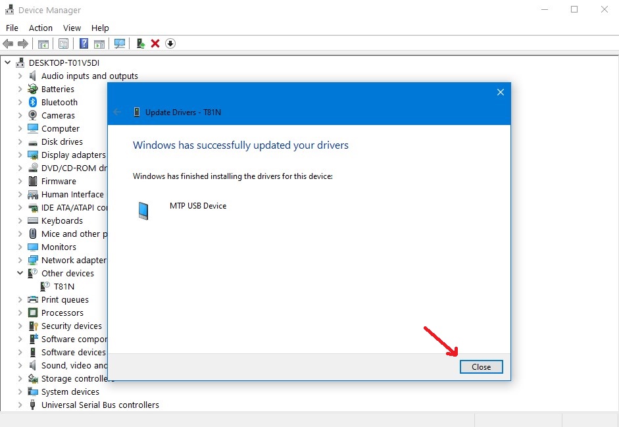Close the Update Drivers dialog with X
The height and width of the screenshot is (427, 619).
(500, 92)
